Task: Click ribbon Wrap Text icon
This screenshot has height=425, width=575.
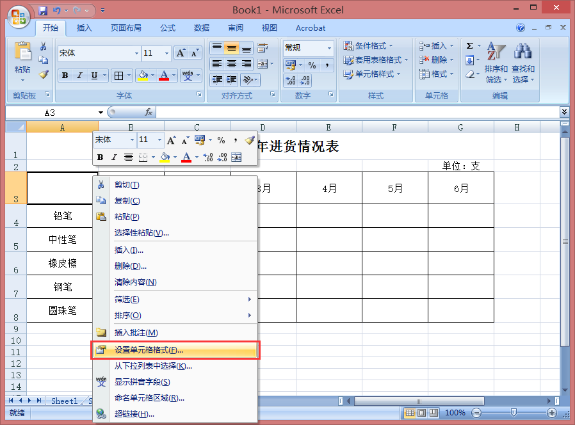Action: [262, 47]
